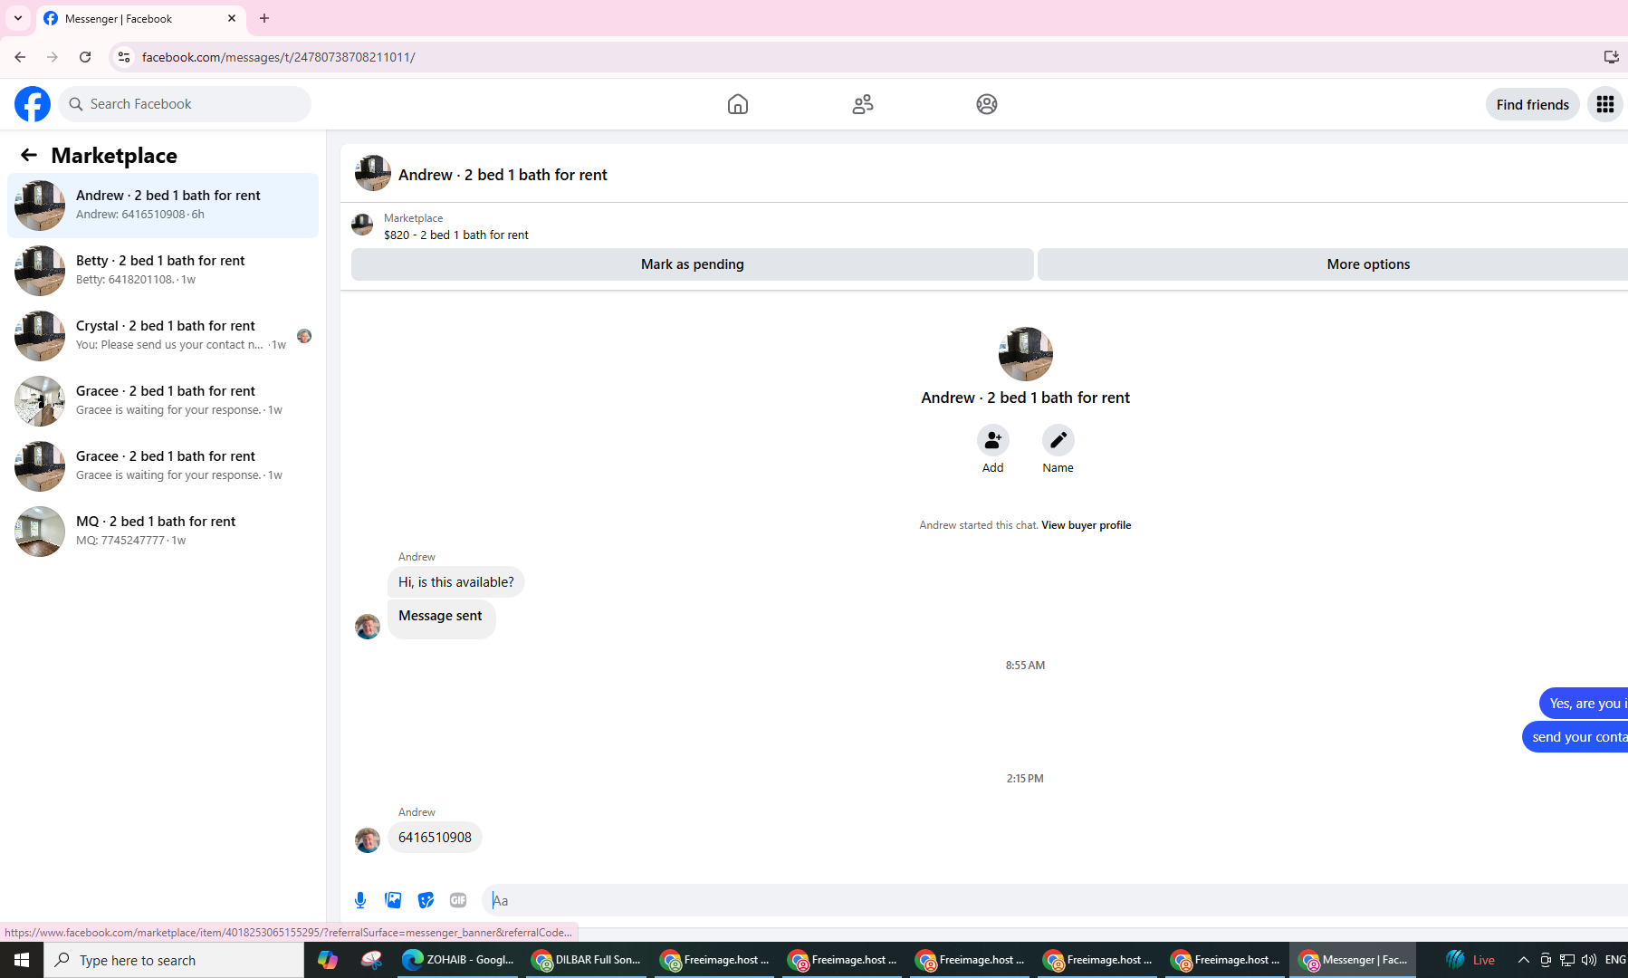
Task: Send a voice clip with microphone icon
Action: 360,900
